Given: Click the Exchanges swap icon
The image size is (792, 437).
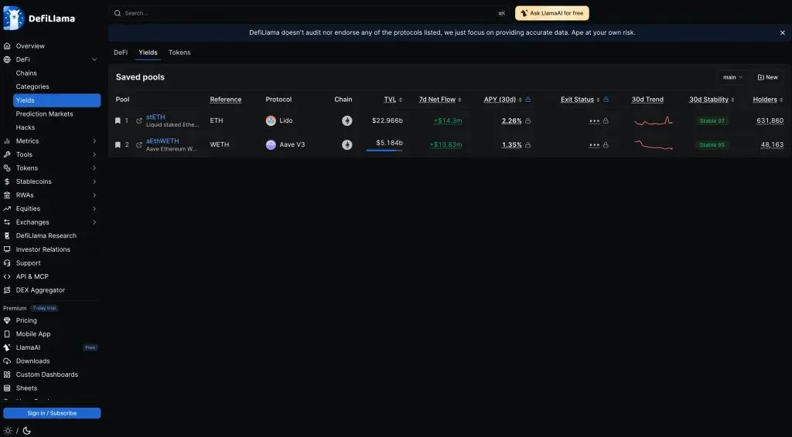Looking at the screenshot, I should coord(7,222).
